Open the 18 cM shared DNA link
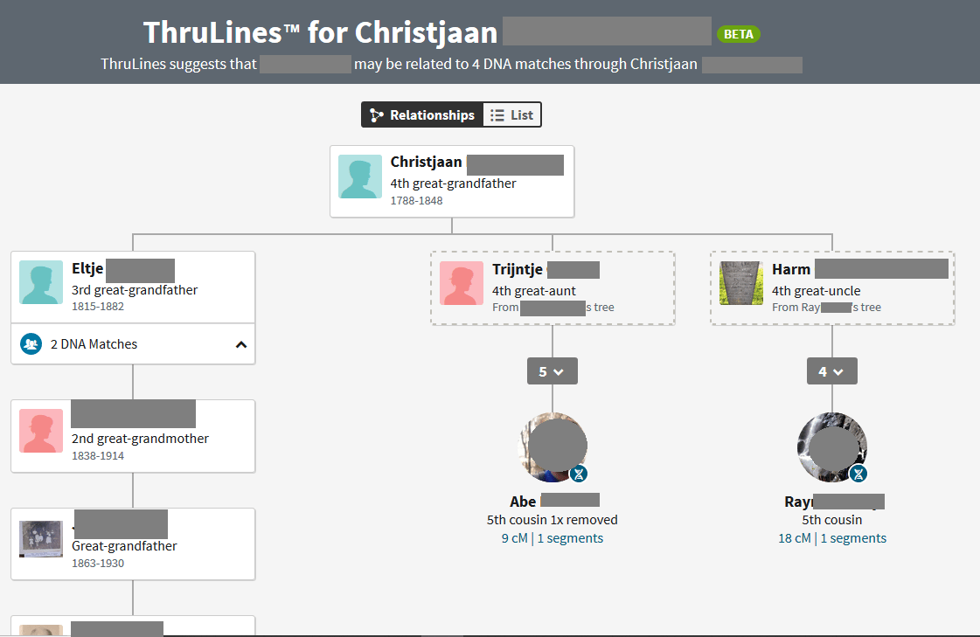 click(794, 538)
